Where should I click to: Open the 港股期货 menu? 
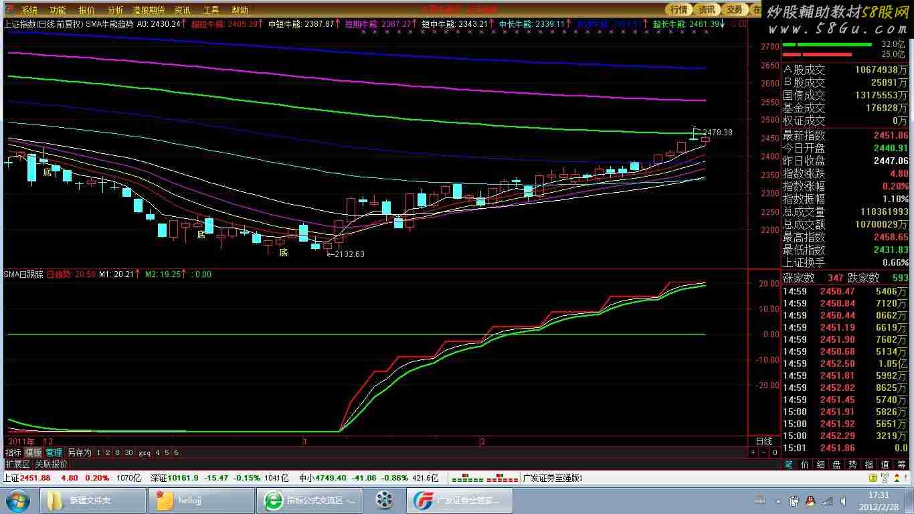pos(148,10)
